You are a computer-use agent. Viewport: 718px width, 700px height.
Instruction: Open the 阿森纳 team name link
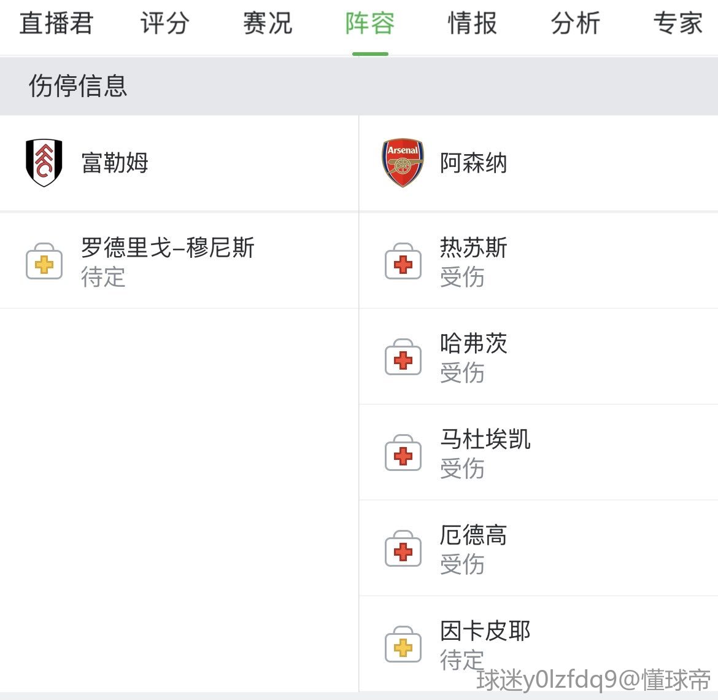click(x=473, y=163)
